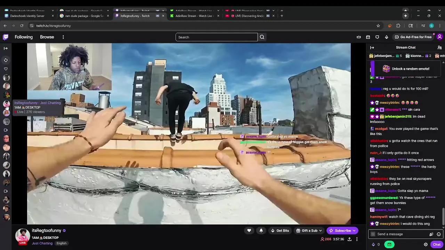The width and height of the screenshot is (445, 250).
Task: Open the channel points balance icon
Action: pyautogui.click(x=376, y=244)
